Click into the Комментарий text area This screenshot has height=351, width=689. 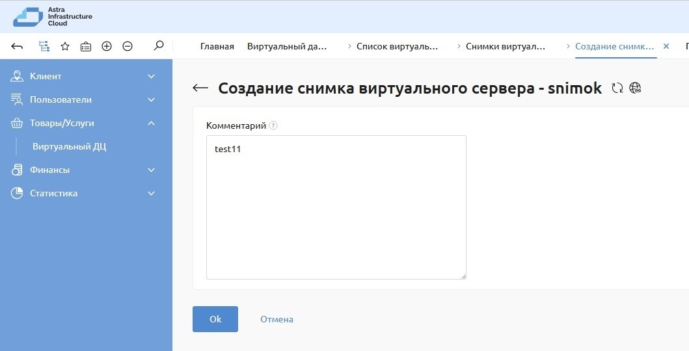click(x=336, y=207)
